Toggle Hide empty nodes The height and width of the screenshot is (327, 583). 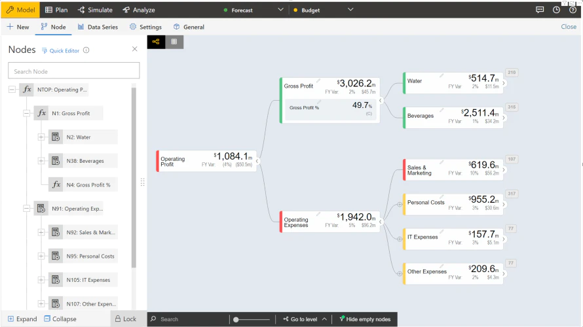click(x=365, y=319)
